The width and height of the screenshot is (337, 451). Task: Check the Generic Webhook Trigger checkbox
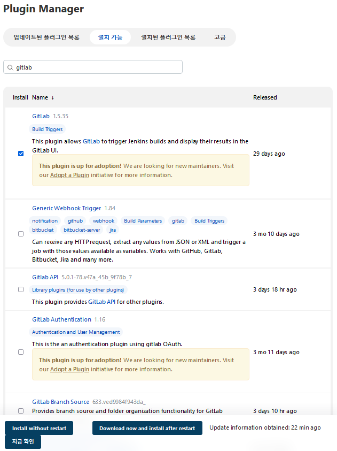(21, 234)
